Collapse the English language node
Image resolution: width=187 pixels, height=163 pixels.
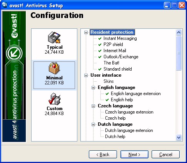pyautogui.click(x=93, y=87)
